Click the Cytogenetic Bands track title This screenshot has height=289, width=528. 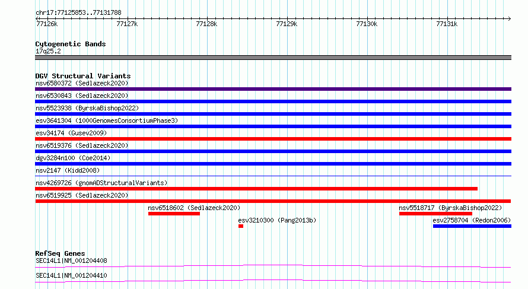pos(71,44)
